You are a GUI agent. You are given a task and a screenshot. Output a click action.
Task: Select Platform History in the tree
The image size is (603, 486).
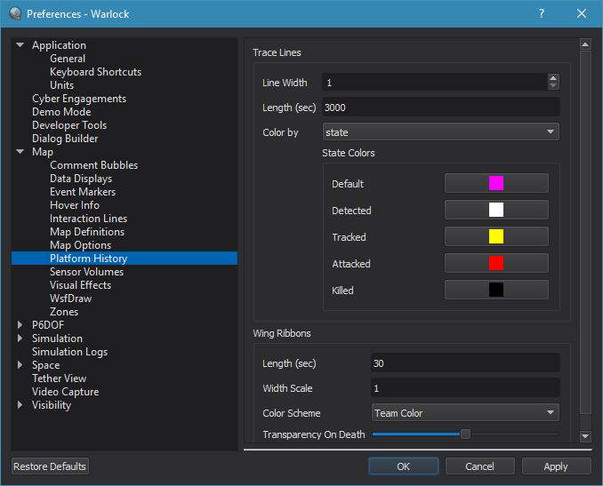pos(125,259)
